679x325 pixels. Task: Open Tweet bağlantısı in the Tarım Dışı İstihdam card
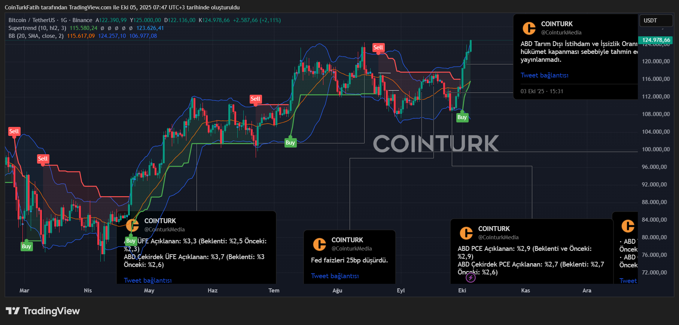(544, 75)
